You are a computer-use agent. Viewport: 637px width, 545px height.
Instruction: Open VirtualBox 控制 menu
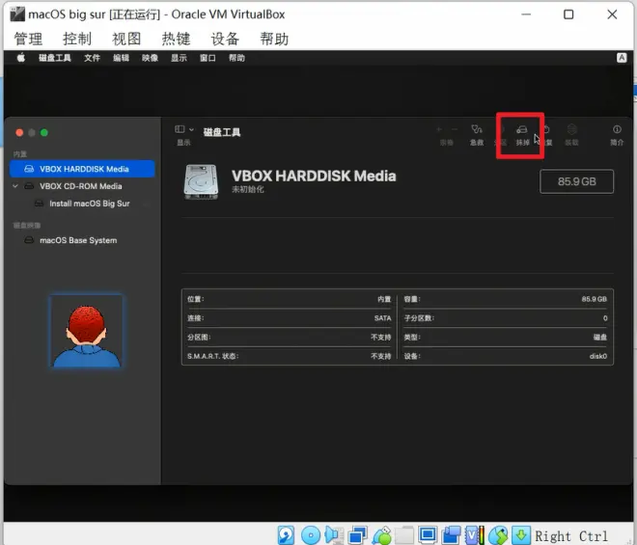tap(77, 39)
